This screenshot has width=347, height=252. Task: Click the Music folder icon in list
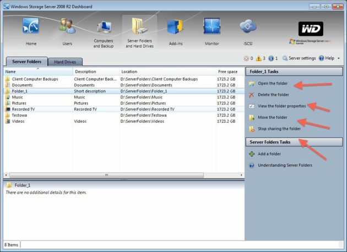pos(8,97)
